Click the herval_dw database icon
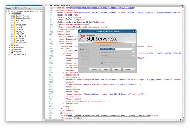 (14, 29)
